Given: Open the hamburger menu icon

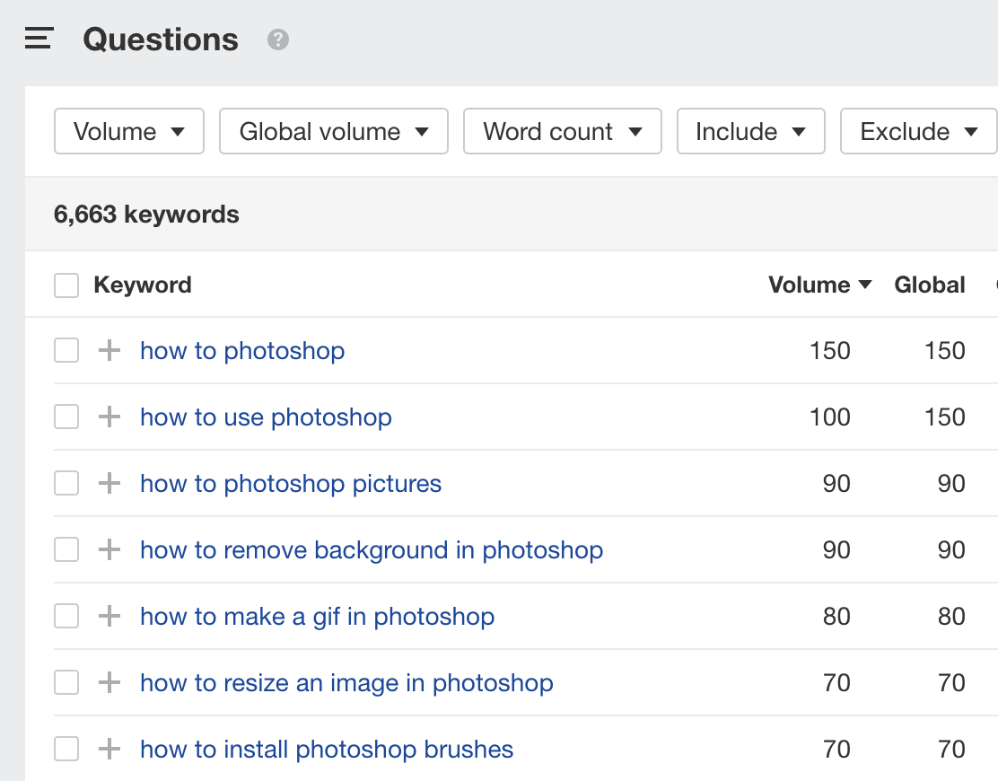Looking at the screenshot, I should tap(39, 39).
